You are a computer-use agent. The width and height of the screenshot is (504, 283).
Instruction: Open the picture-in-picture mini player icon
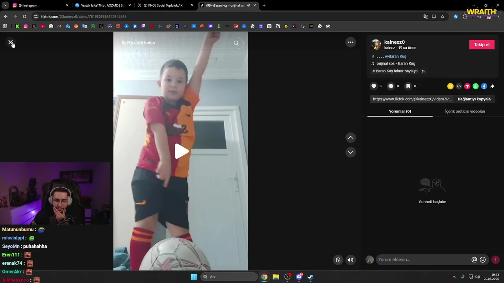pos(338,260)
